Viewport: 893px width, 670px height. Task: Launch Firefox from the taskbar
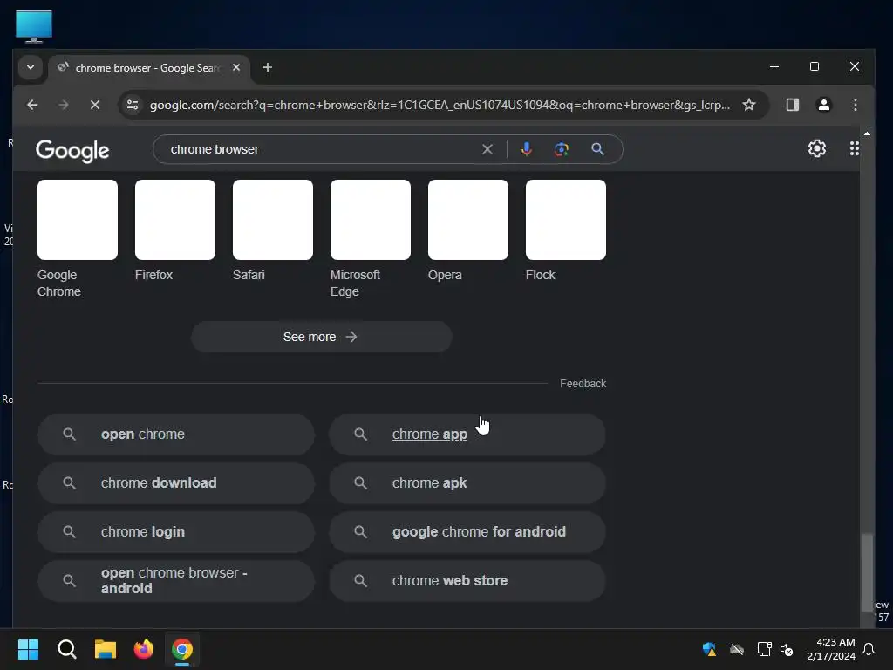tap(144, 649)
